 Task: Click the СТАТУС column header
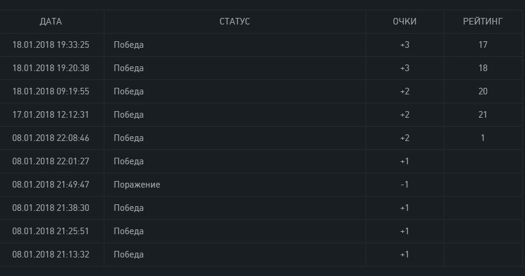click(x=234, y=22)
